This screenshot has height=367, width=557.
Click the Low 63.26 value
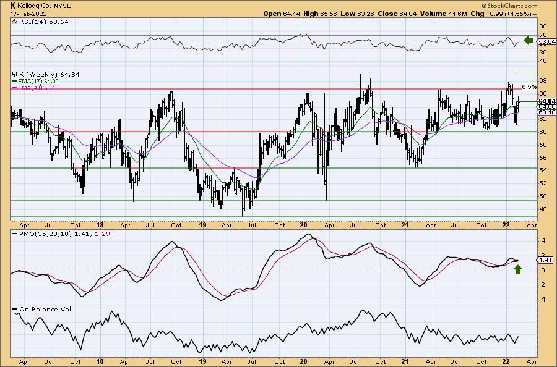coord(357,14)
